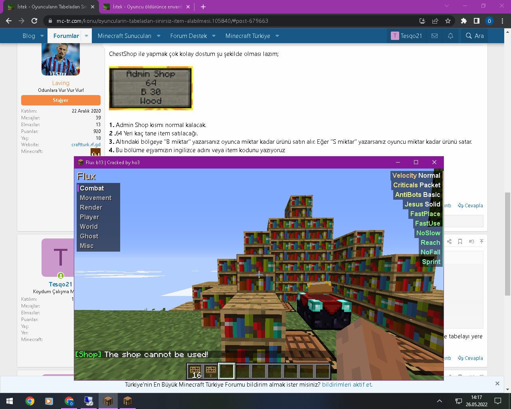Switch to second tab about envanter
Viewport: 511px width, 409px height.
(x=147, y=7)
